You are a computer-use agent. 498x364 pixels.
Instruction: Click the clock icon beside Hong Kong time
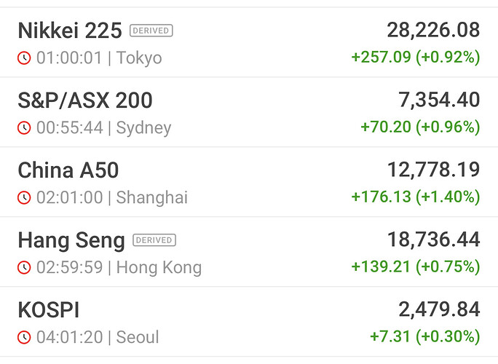point(24,268)
